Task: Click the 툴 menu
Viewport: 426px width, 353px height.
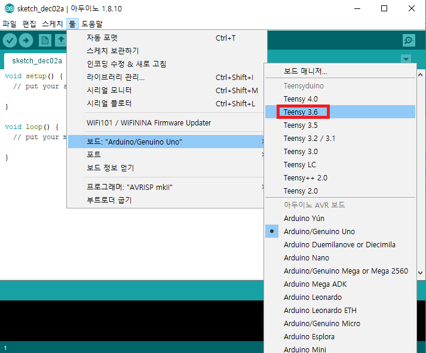Action: 72,24
